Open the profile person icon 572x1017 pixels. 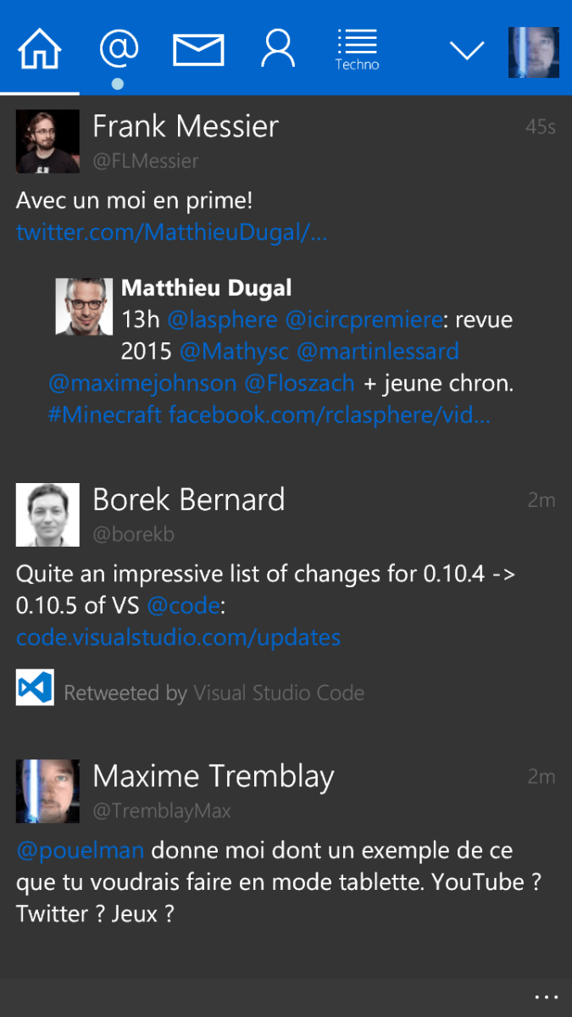tap(278, 49)
